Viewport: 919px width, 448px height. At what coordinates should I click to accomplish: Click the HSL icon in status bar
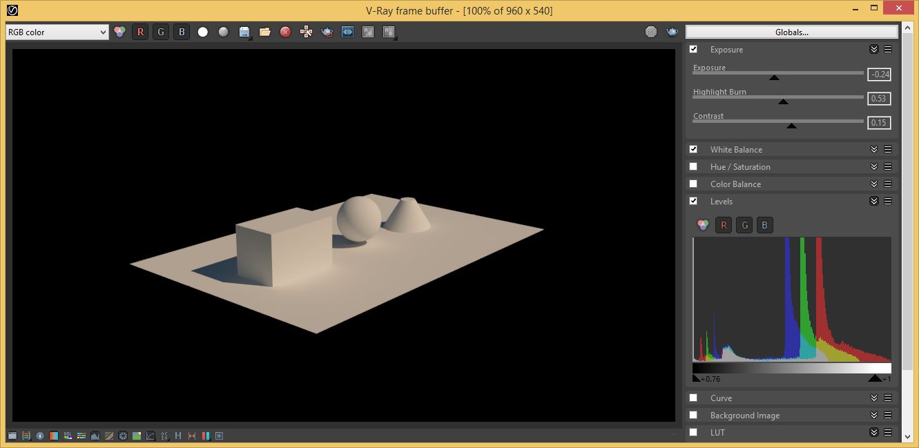pos(68,436)
